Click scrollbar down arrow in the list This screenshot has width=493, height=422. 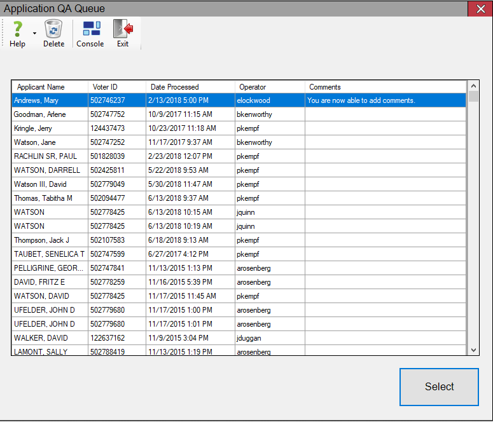(473, 350)
